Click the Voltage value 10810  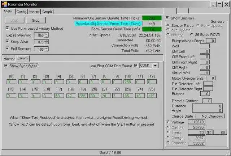tap(196, 122)
